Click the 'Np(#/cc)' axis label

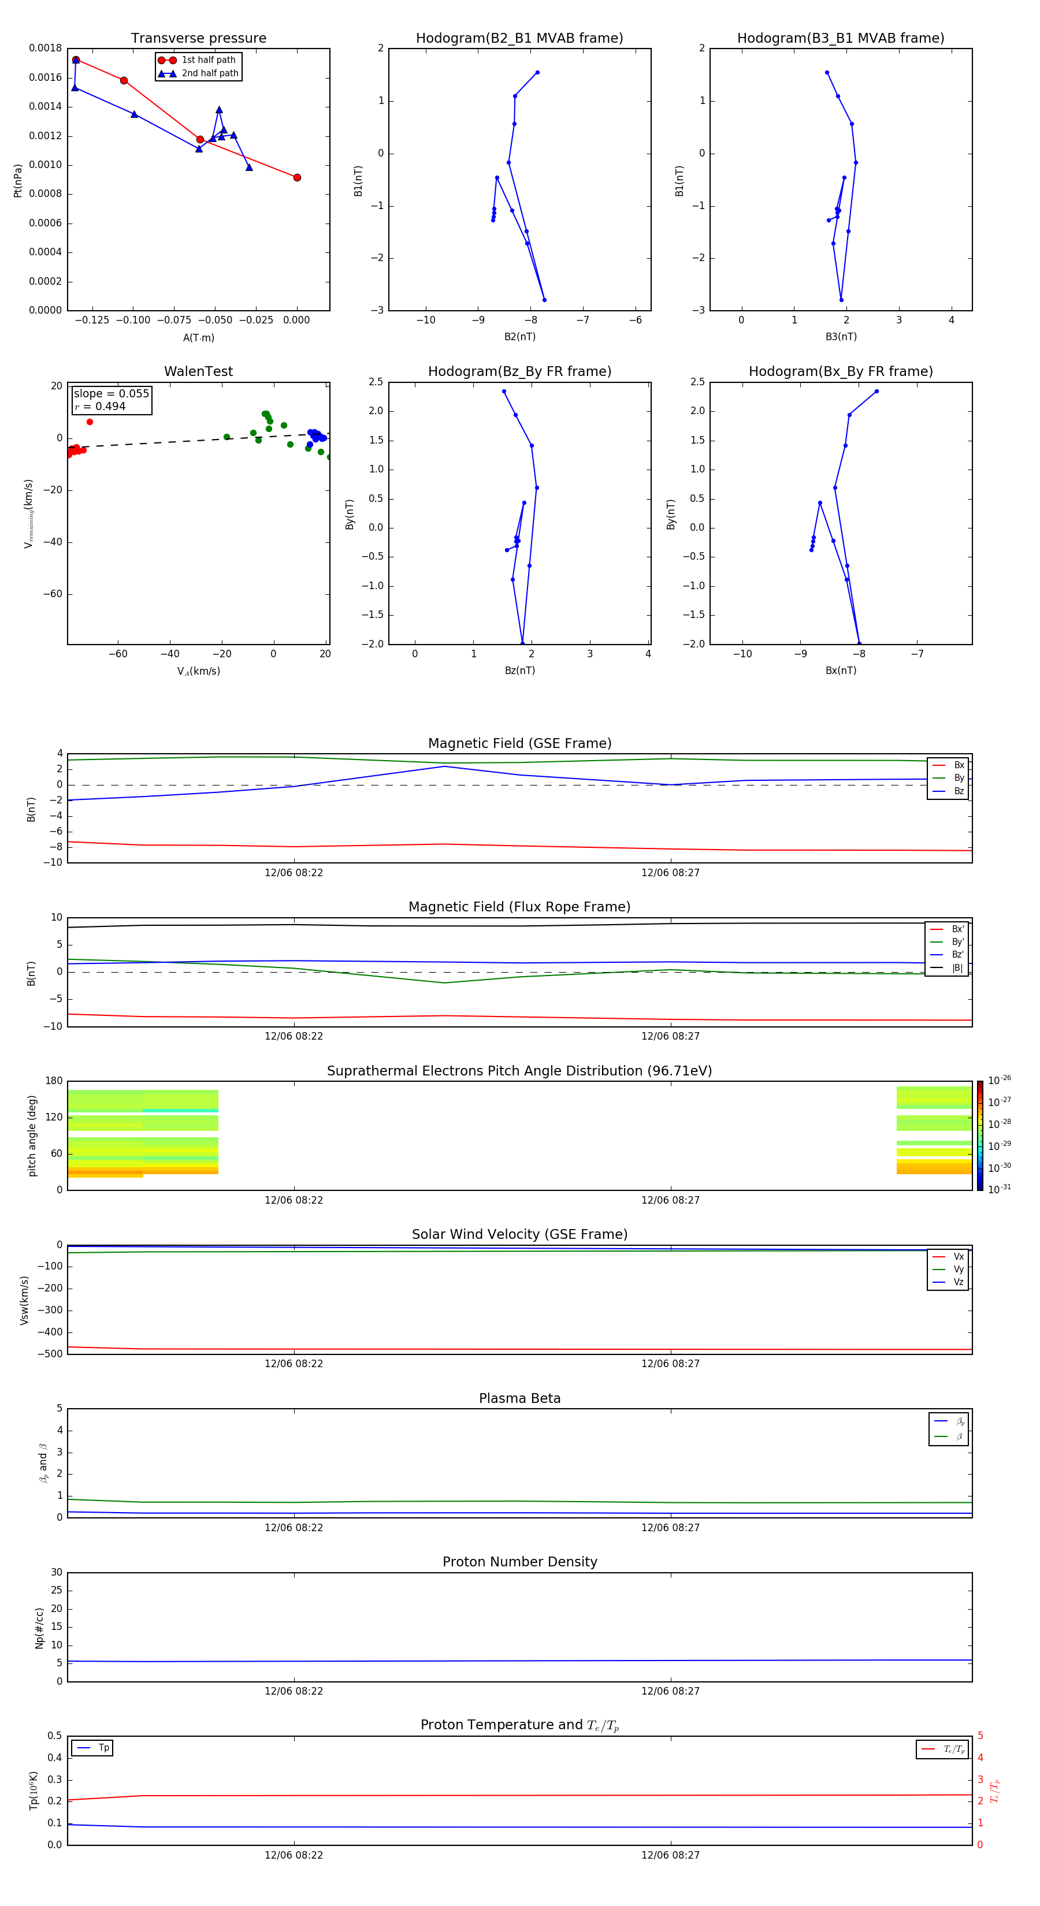point(39,1628)
